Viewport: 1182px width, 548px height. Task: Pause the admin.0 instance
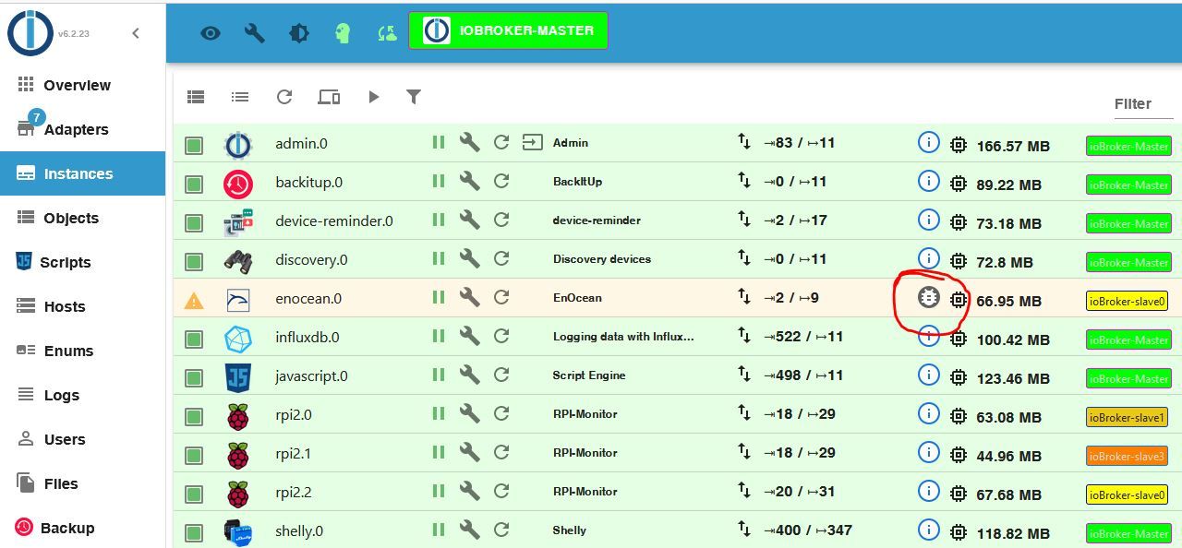[x=439, y=142]
